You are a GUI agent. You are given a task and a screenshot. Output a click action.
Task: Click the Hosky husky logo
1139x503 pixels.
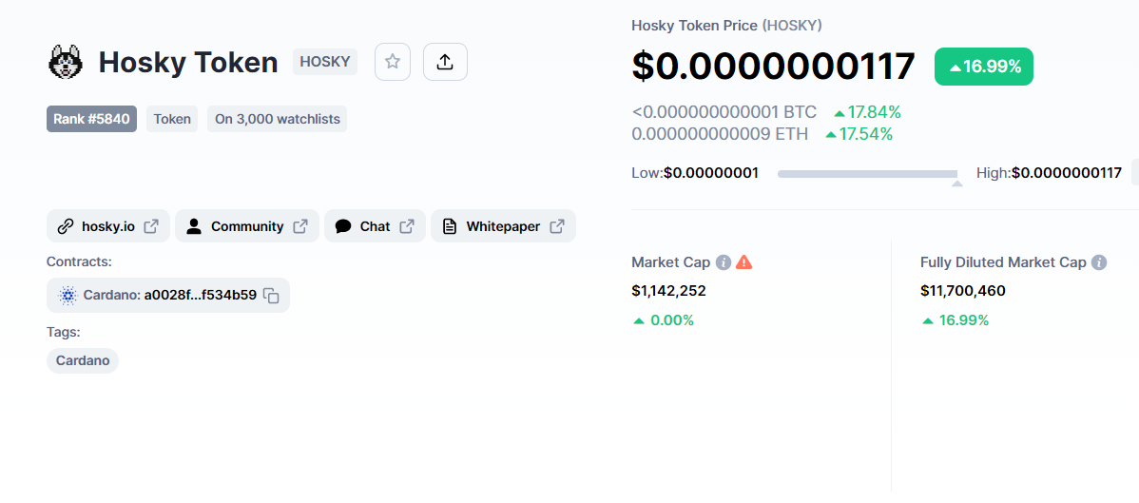coord(67,62)
